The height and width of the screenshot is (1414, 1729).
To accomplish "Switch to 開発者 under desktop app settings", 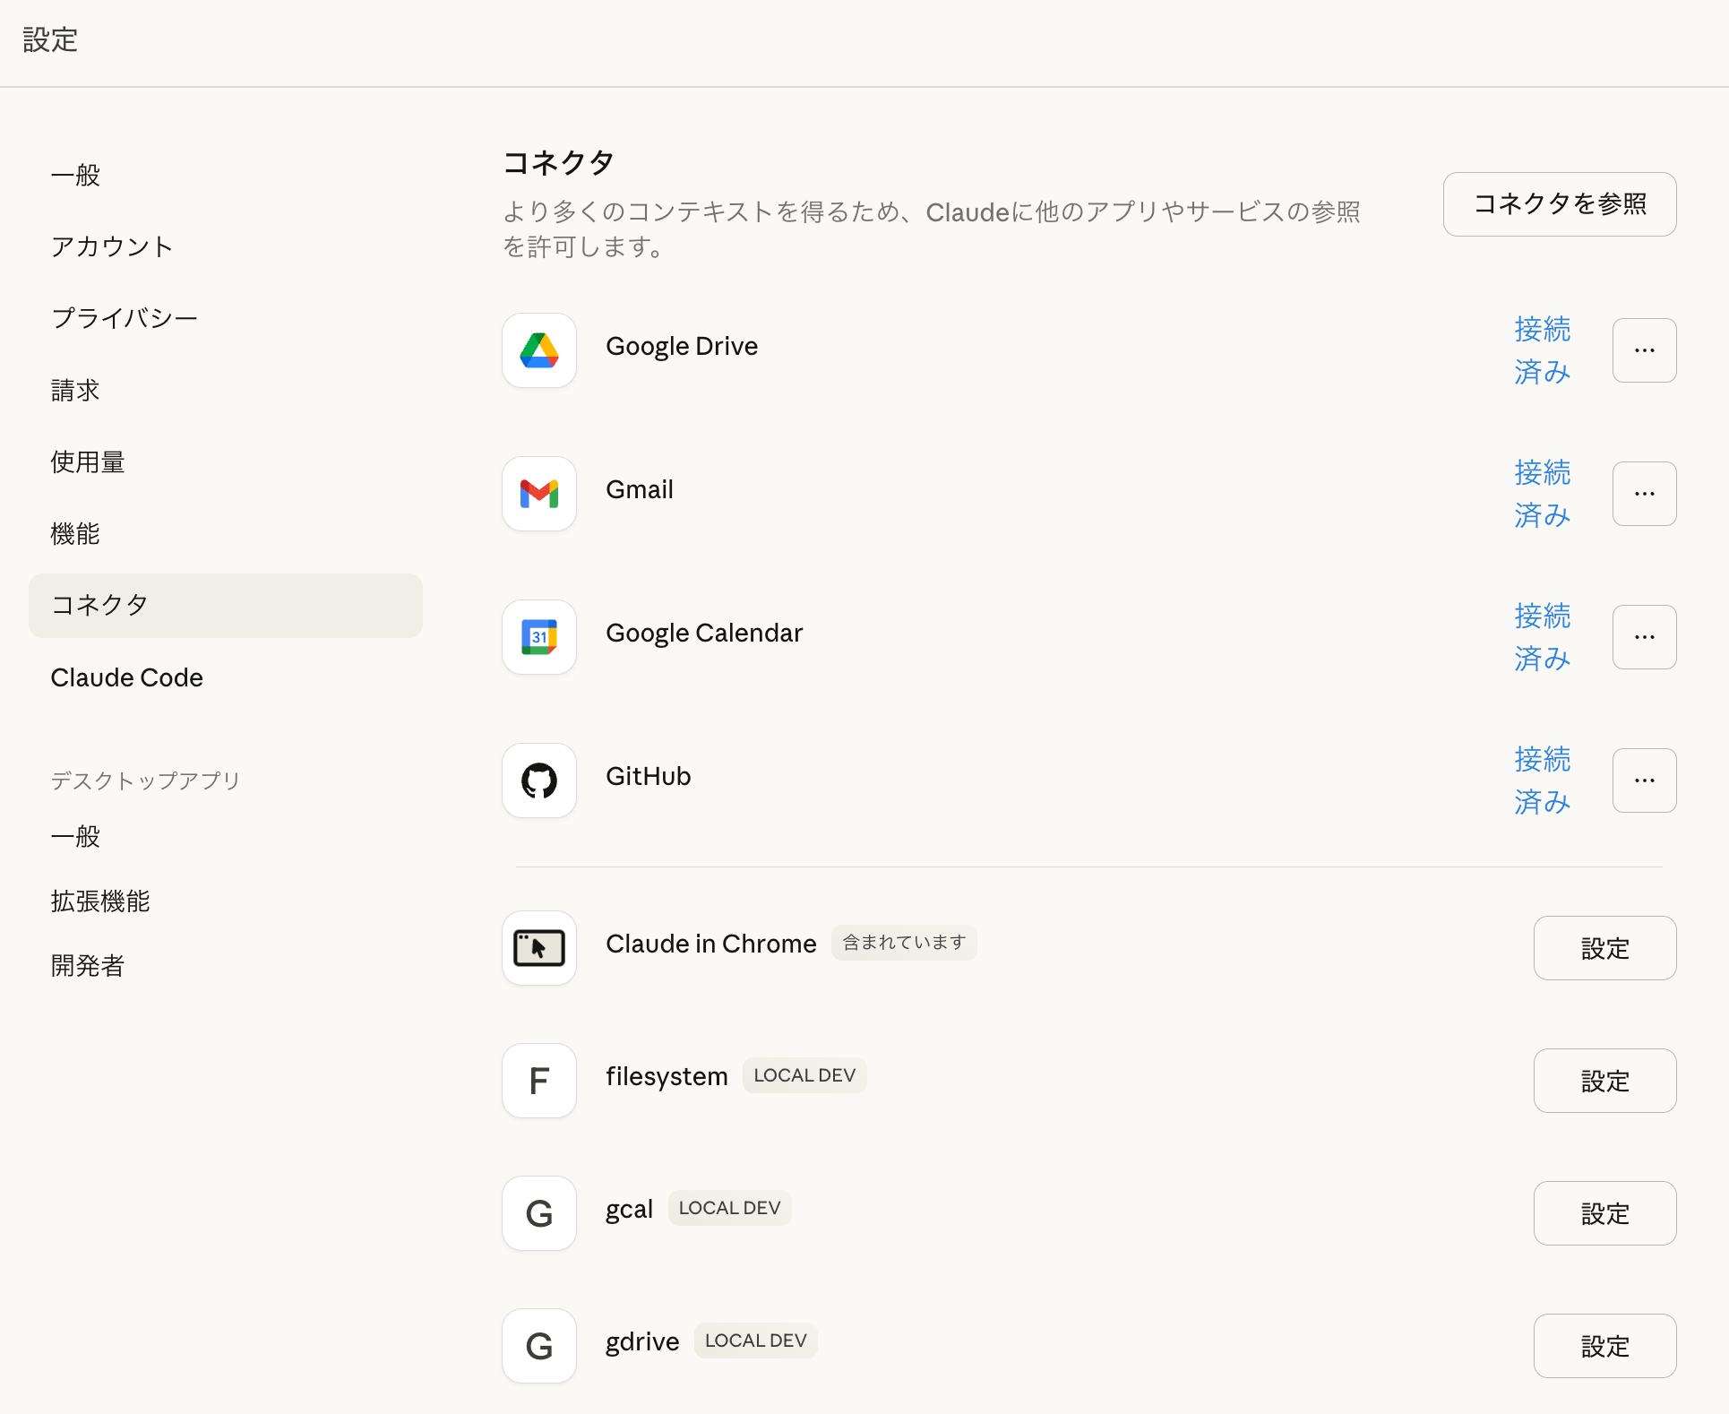I will 88,965.
